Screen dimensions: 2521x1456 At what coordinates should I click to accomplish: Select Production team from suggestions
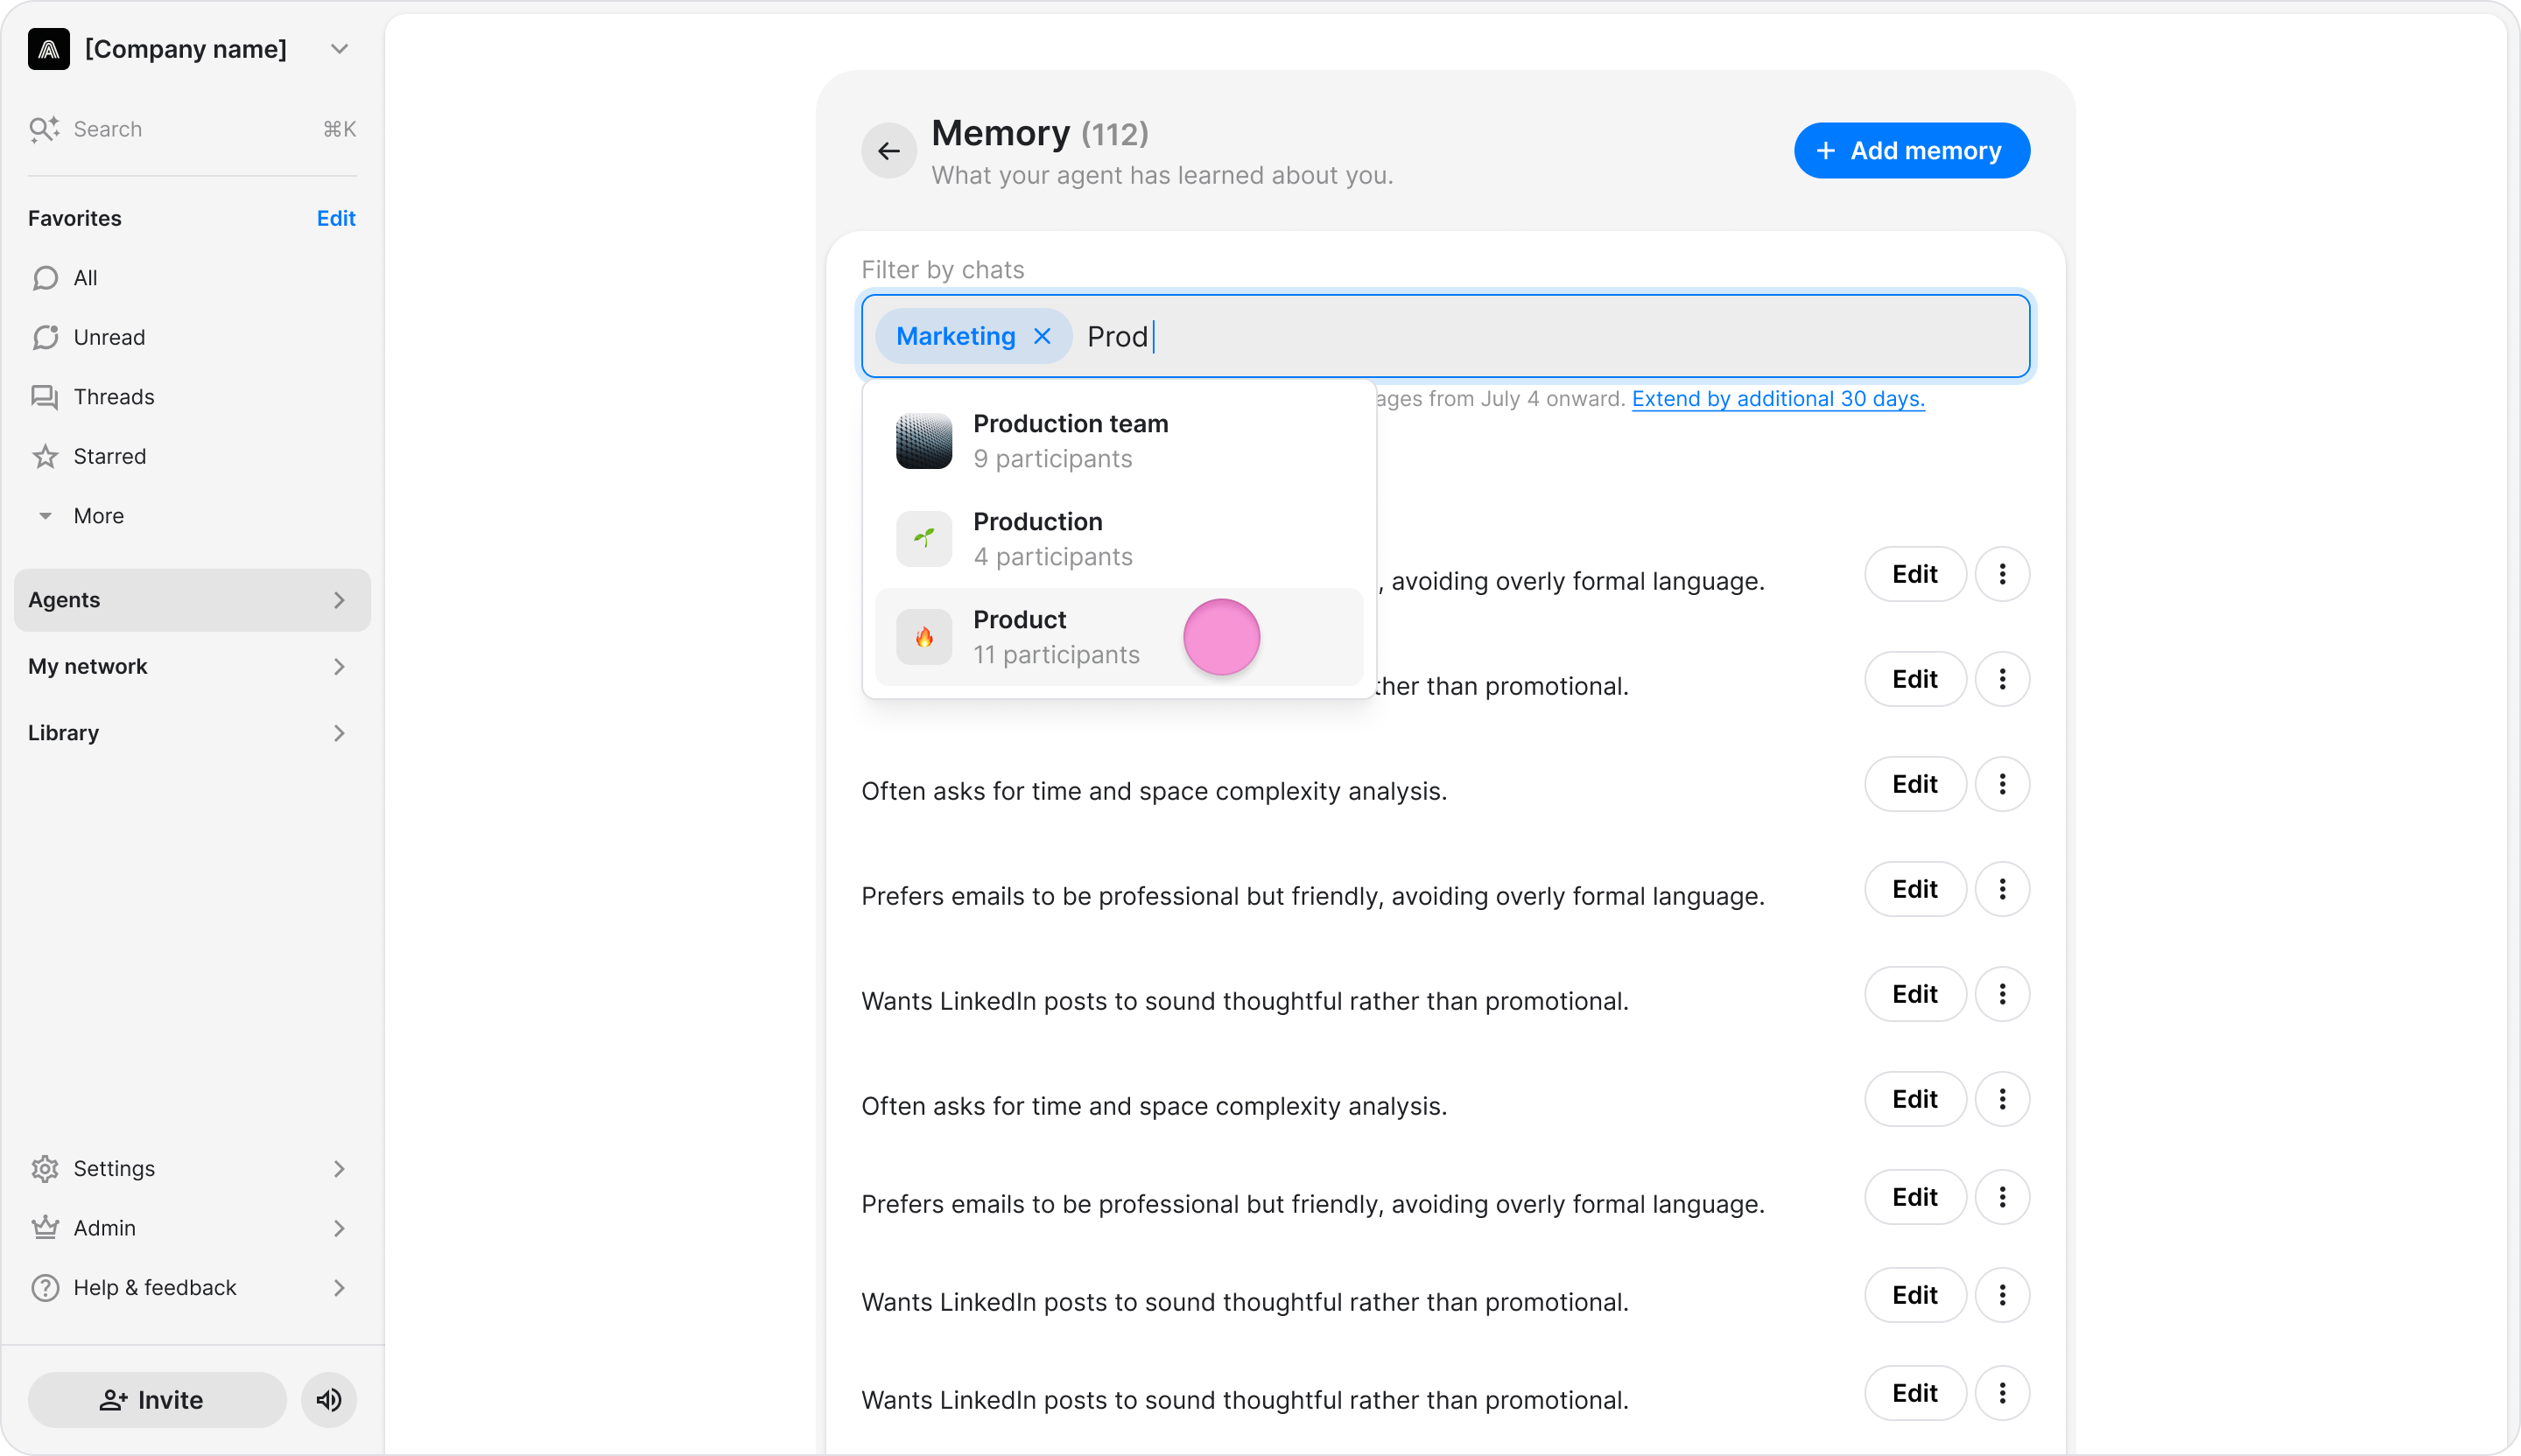point(1119,441)
